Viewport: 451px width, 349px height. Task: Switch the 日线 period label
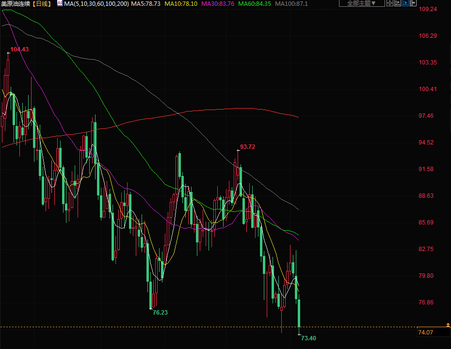tap(43, 3)
